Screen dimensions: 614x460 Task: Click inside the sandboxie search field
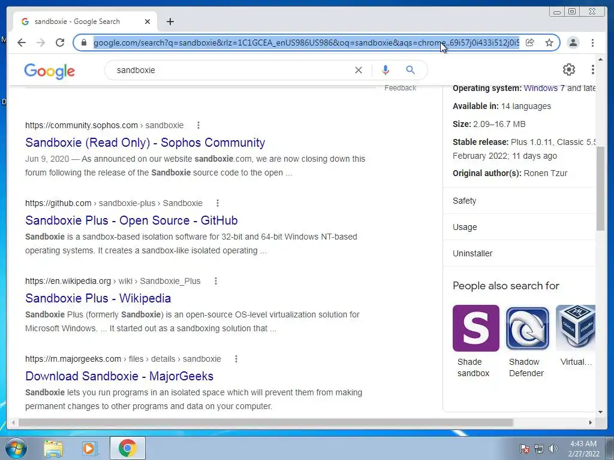[x=231, y=70]
